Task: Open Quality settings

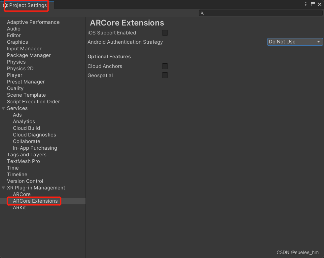Action: click(x=15, y=88)
